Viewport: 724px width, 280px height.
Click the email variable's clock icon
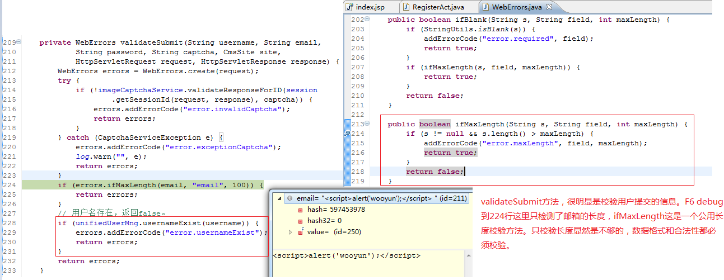point(289,198)
